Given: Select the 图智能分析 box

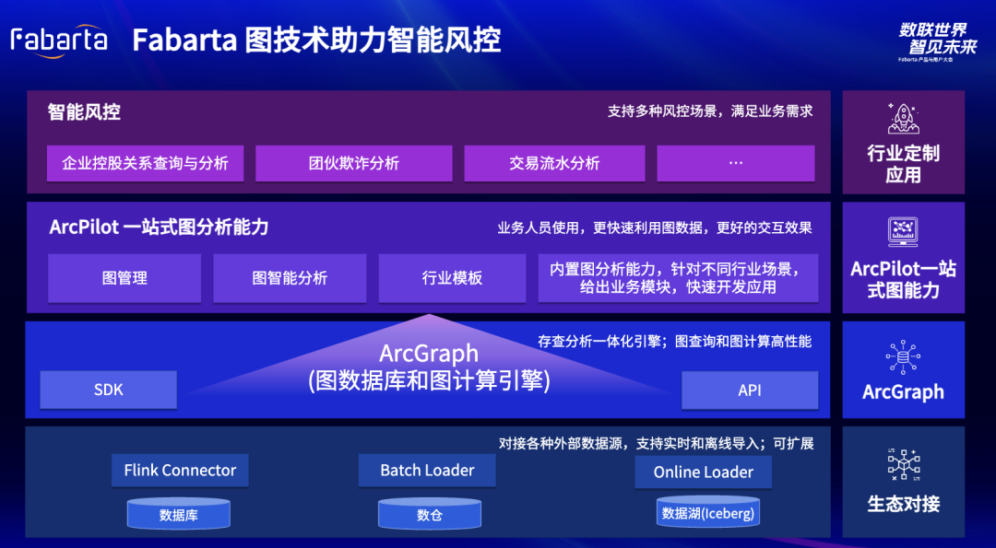Looking at the screenshot, I should coord(290,278).
